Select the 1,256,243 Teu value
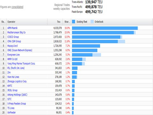153x115 pixels. pyautogui.click(x=58, y=55)
